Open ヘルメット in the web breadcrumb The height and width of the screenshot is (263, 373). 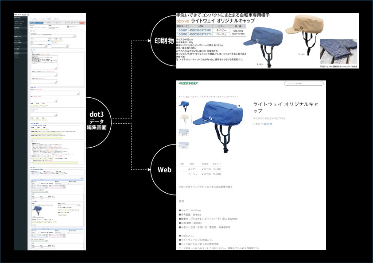pyautogui.click(x=204, y=97)
